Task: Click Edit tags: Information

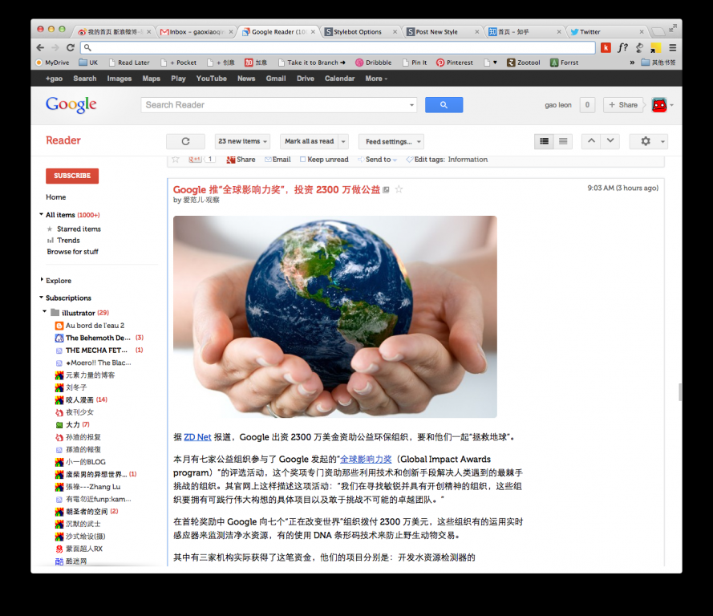Action: point(447,160)
